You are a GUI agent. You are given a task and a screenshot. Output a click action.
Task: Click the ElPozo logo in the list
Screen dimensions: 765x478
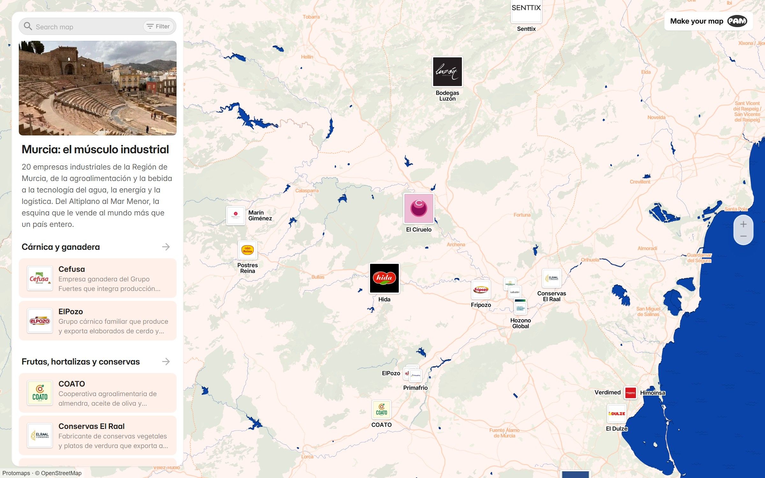click(40, 321)
